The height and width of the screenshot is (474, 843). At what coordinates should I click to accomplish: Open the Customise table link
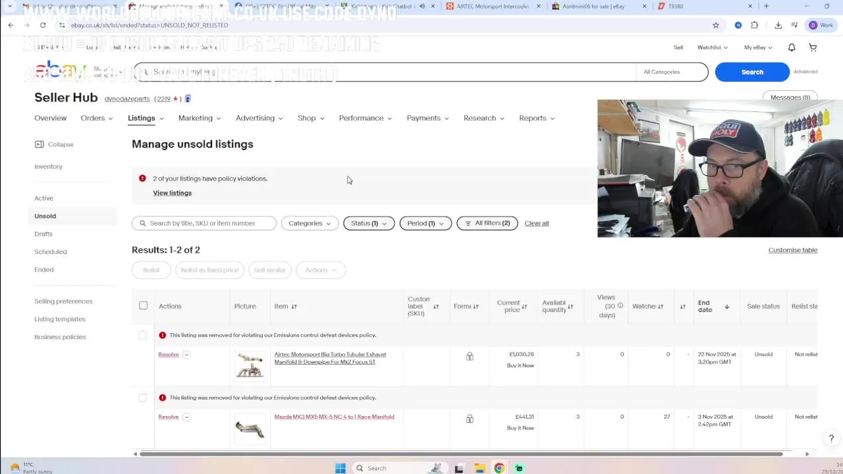coord(793,250)
